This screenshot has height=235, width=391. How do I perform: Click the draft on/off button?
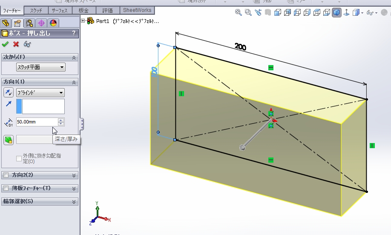(8, 140)
